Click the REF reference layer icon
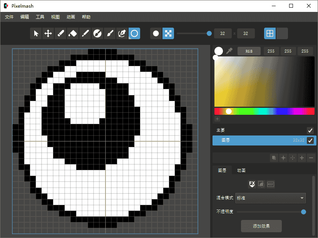 click(x=271, y=184)
